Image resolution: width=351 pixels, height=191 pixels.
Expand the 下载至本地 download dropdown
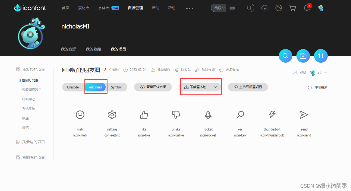point(215,87)
